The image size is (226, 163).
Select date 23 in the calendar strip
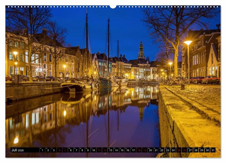[168, 150]
